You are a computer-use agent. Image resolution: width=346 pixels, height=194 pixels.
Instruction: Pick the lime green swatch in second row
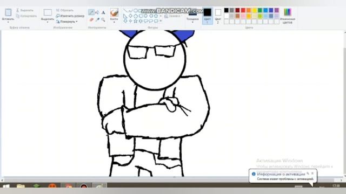click(x=260, y=16)
